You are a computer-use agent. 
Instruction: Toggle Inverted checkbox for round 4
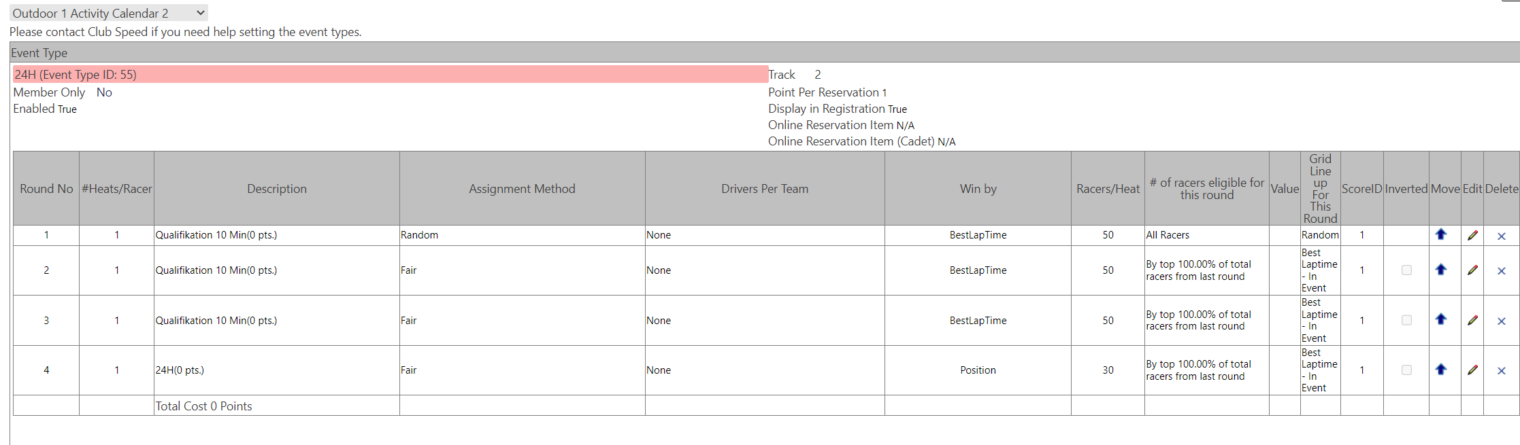coord(1406,370)
